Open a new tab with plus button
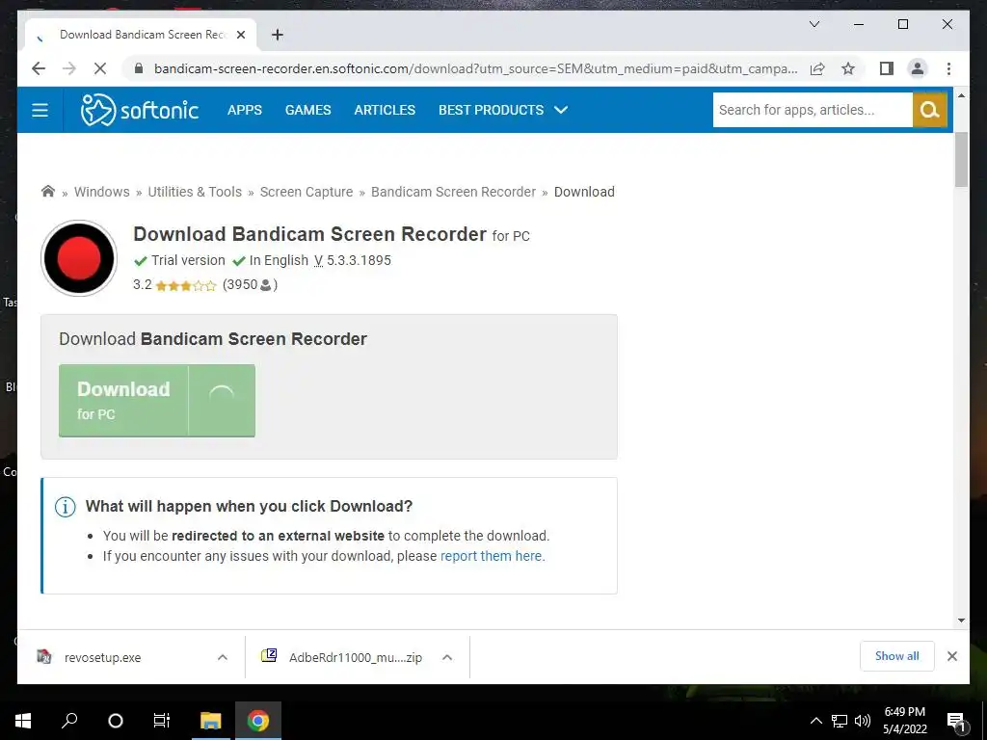This screenshot has width=987, height=740. pos(277,35)
